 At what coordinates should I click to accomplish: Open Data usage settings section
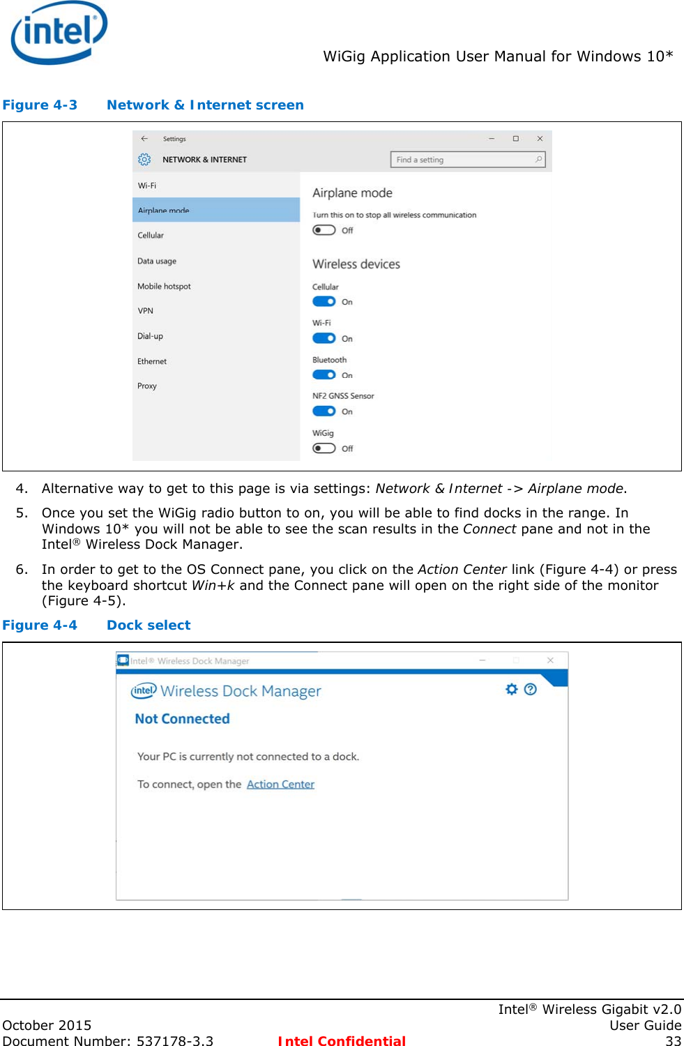tap(157, 261)
